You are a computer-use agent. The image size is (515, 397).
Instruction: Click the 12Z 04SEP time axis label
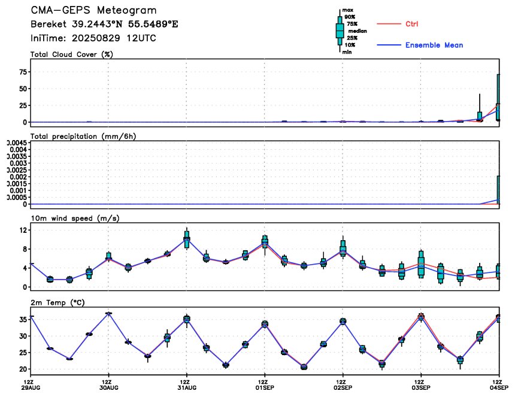pyautogui.click(x=499, y=384)
